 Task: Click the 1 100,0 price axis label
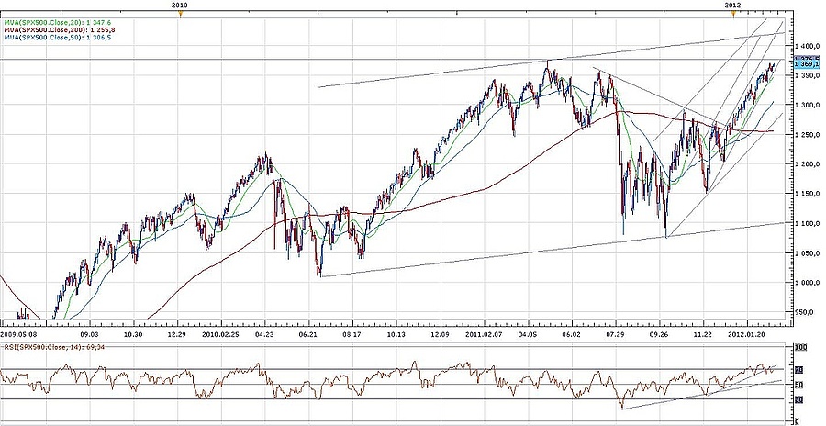click(804, 224)
